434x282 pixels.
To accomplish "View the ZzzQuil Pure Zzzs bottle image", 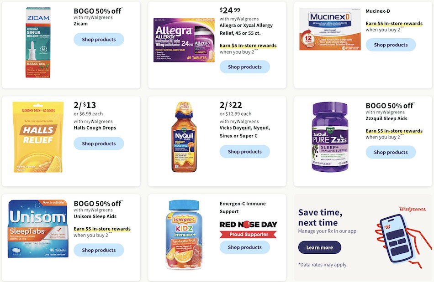I will click(x=330, y=137).
